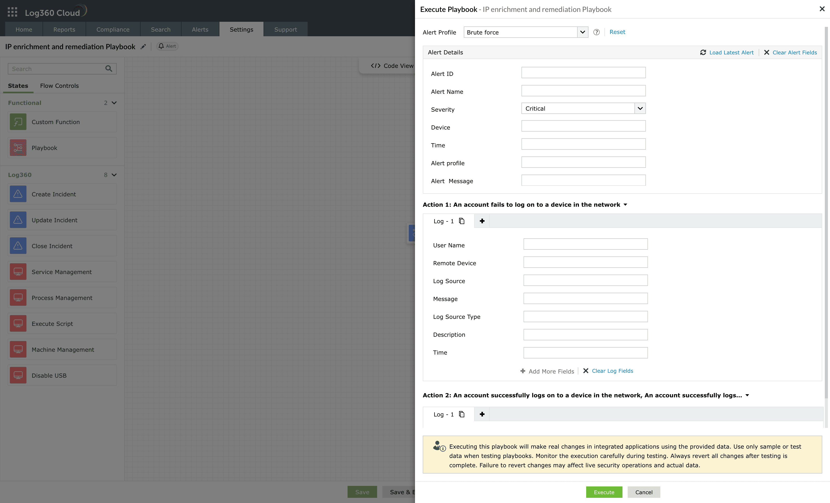Click the User Name input field
Screen dimensions: 830x503
tap(585, 244)
